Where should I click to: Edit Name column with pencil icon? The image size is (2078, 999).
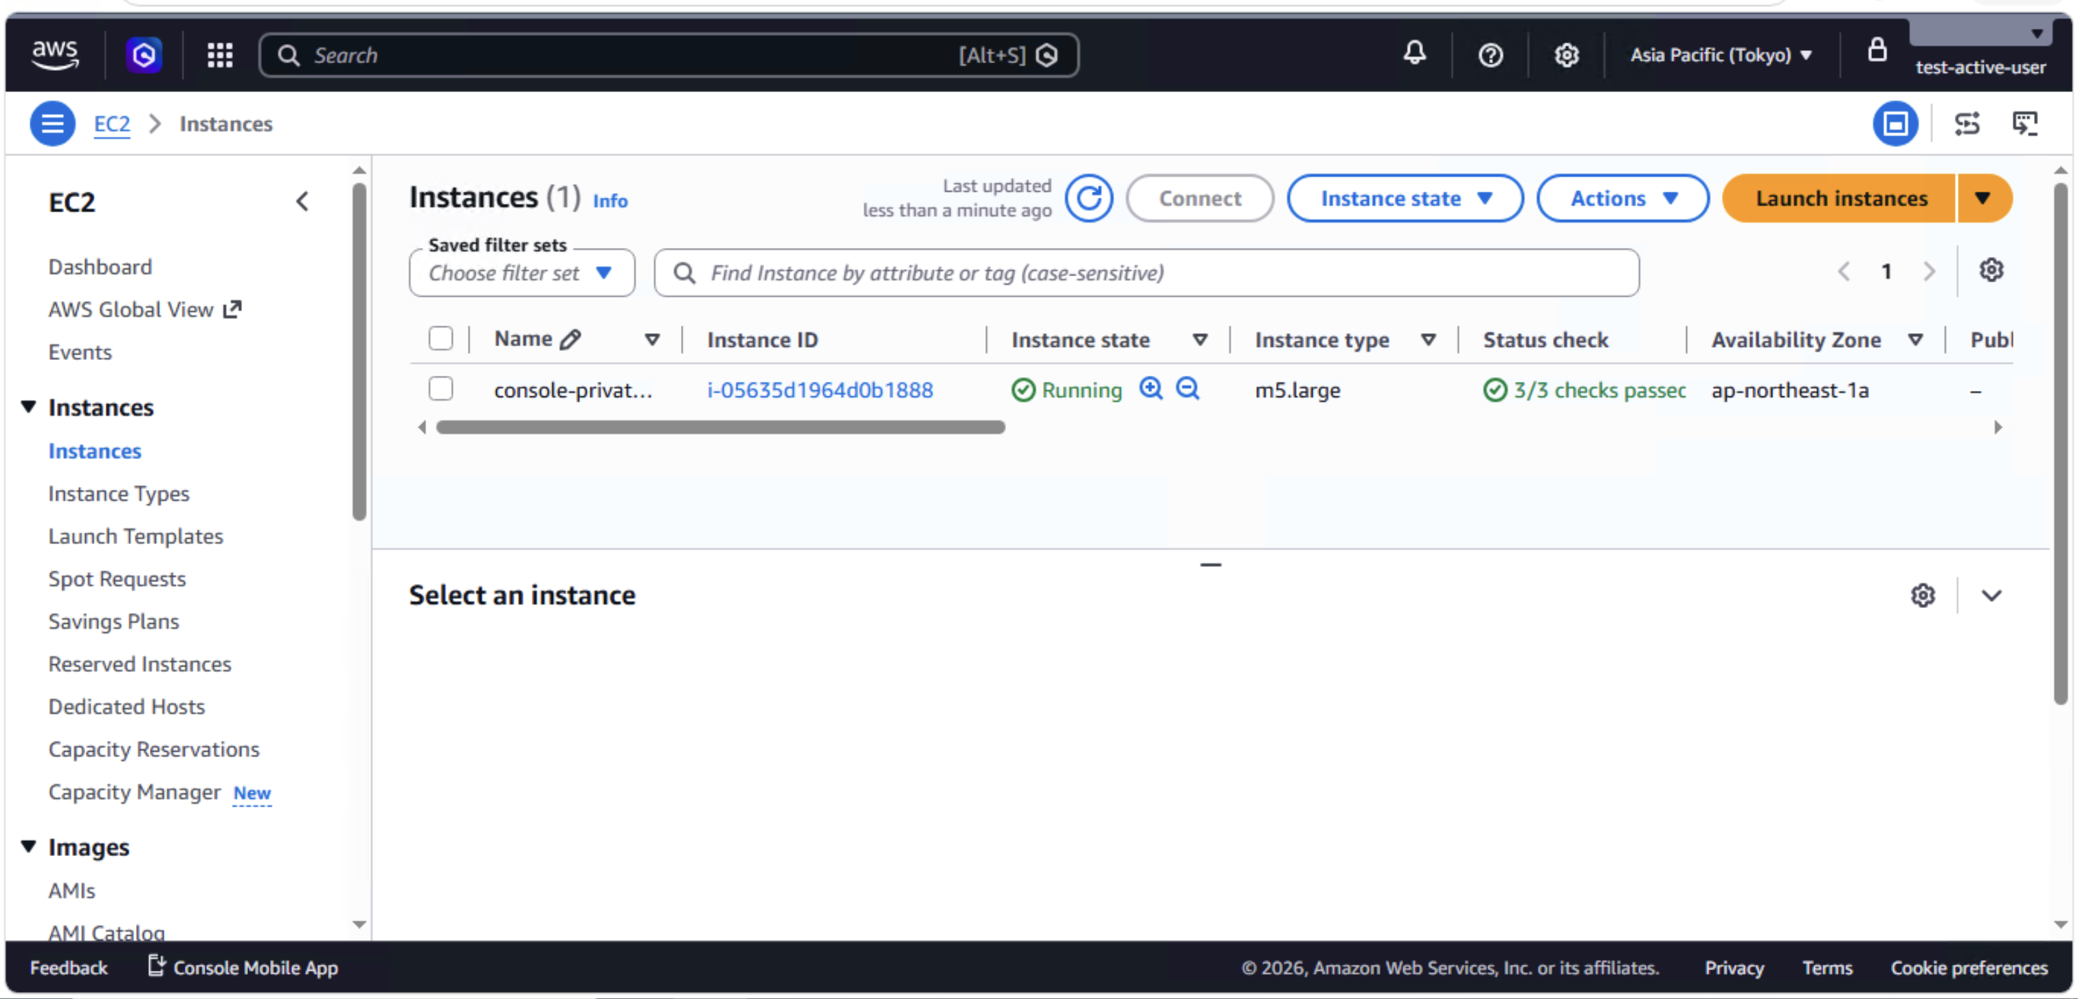point(570,339)
